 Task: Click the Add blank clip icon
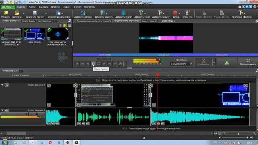[x=124, y=13]
